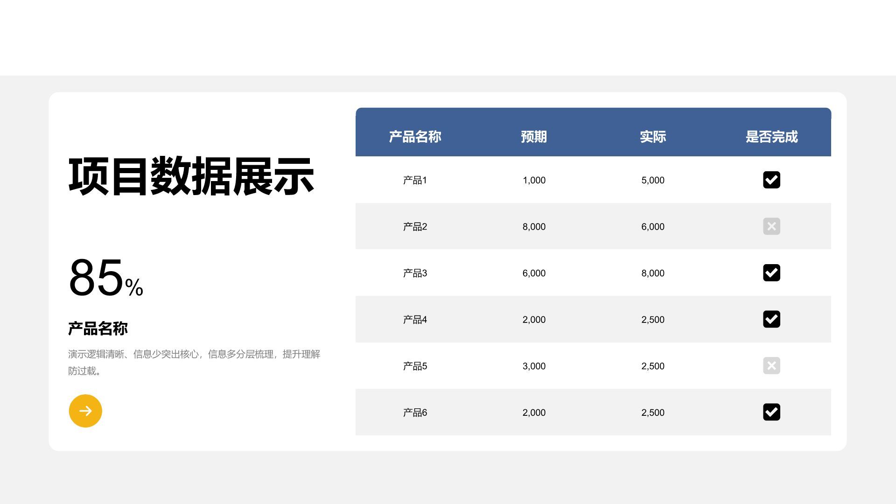Click the 产品6 name cell
Image resolution: width=896 pixels, height=504 pixels.
pos(415,413)
